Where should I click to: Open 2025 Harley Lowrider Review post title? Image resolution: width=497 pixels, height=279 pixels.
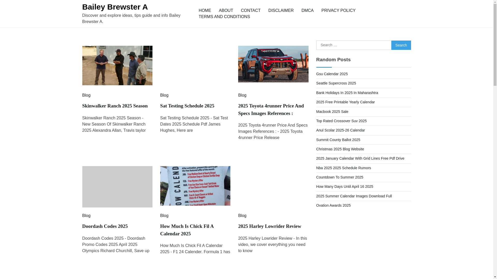point(269,226)
